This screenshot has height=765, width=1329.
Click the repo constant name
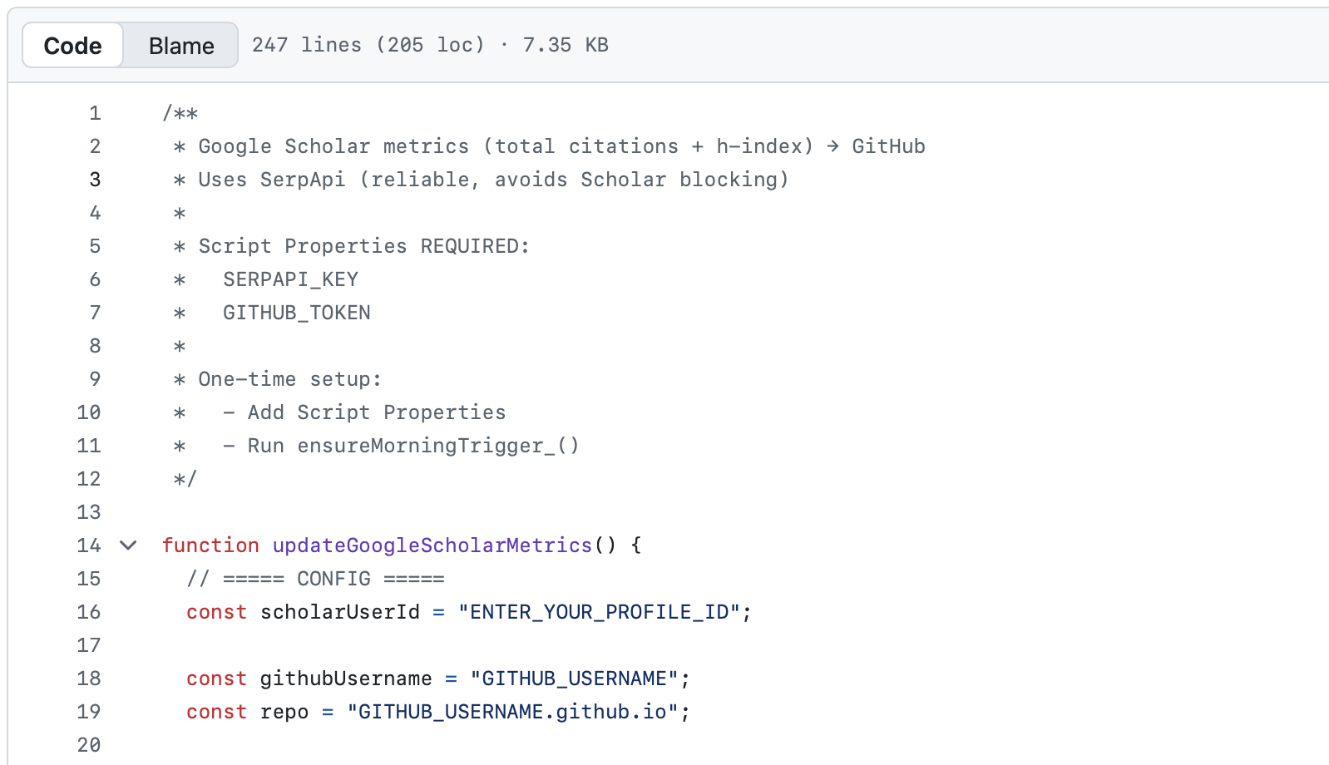[284, 712]
